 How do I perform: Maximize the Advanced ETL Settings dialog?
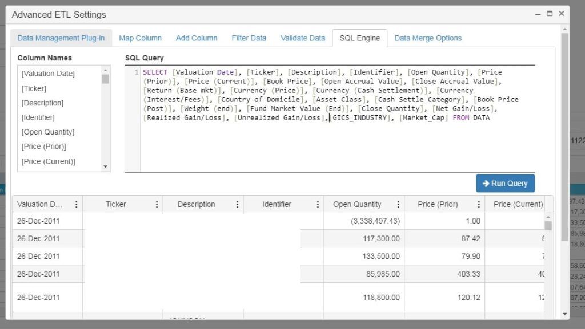(x=550, y=14)
